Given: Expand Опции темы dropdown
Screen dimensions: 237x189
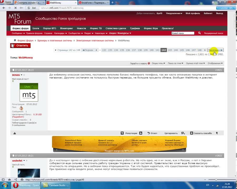Looking at the screenshot, I should (x=159, y=63).
